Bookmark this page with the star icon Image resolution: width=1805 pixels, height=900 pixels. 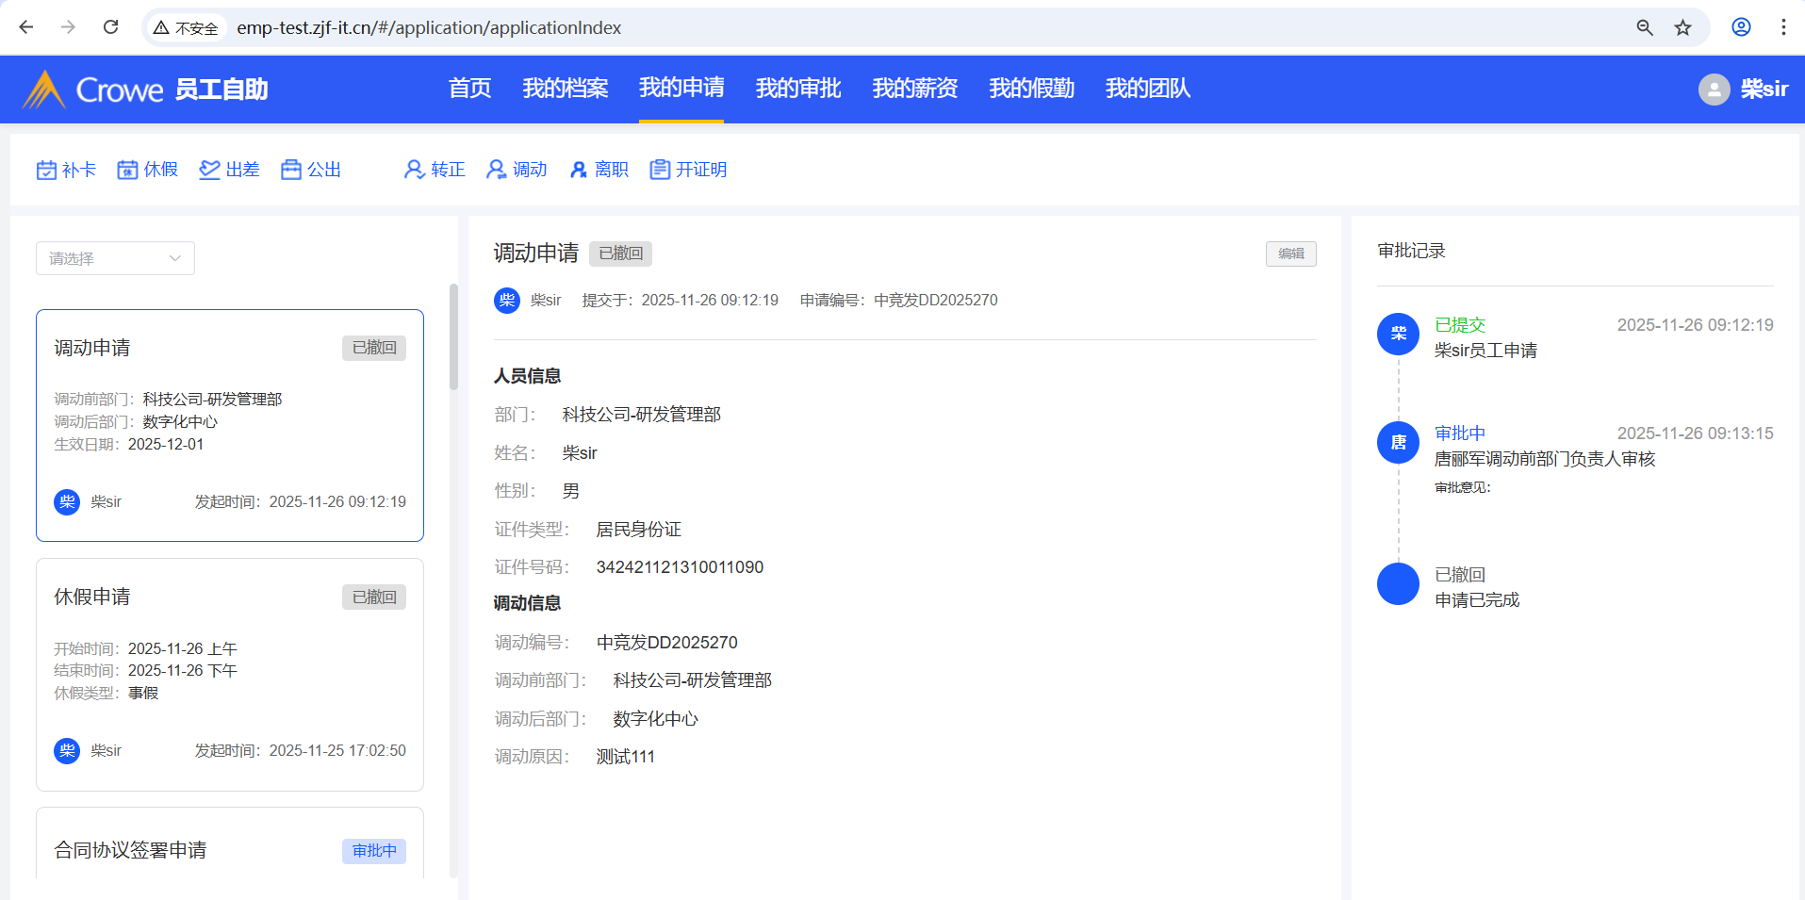[x=1682, y=27]
